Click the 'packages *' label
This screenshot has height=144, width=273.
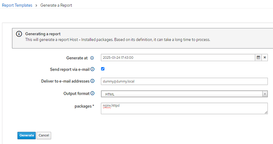pyautogui.click(x=84, y=106)
